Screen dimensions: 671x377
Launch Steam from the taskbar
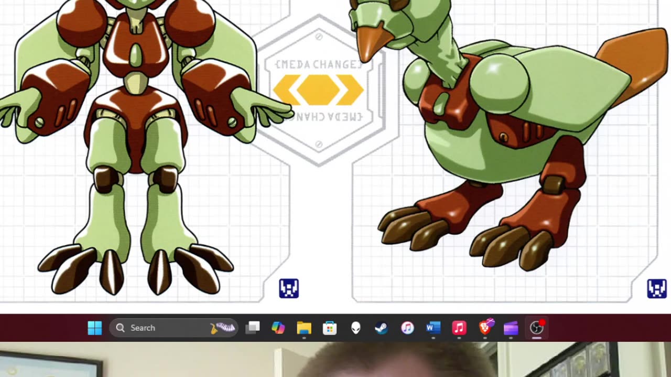(381, 328)
